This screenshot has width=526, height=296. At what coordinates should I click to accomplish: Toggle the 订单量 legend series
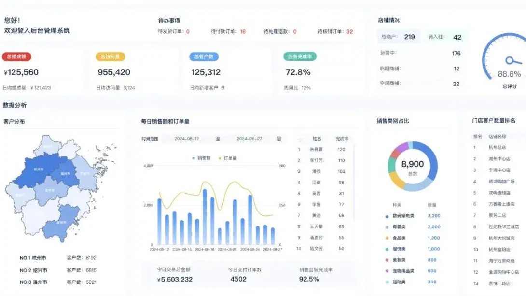pyautogui.click(x=227, y=158)
